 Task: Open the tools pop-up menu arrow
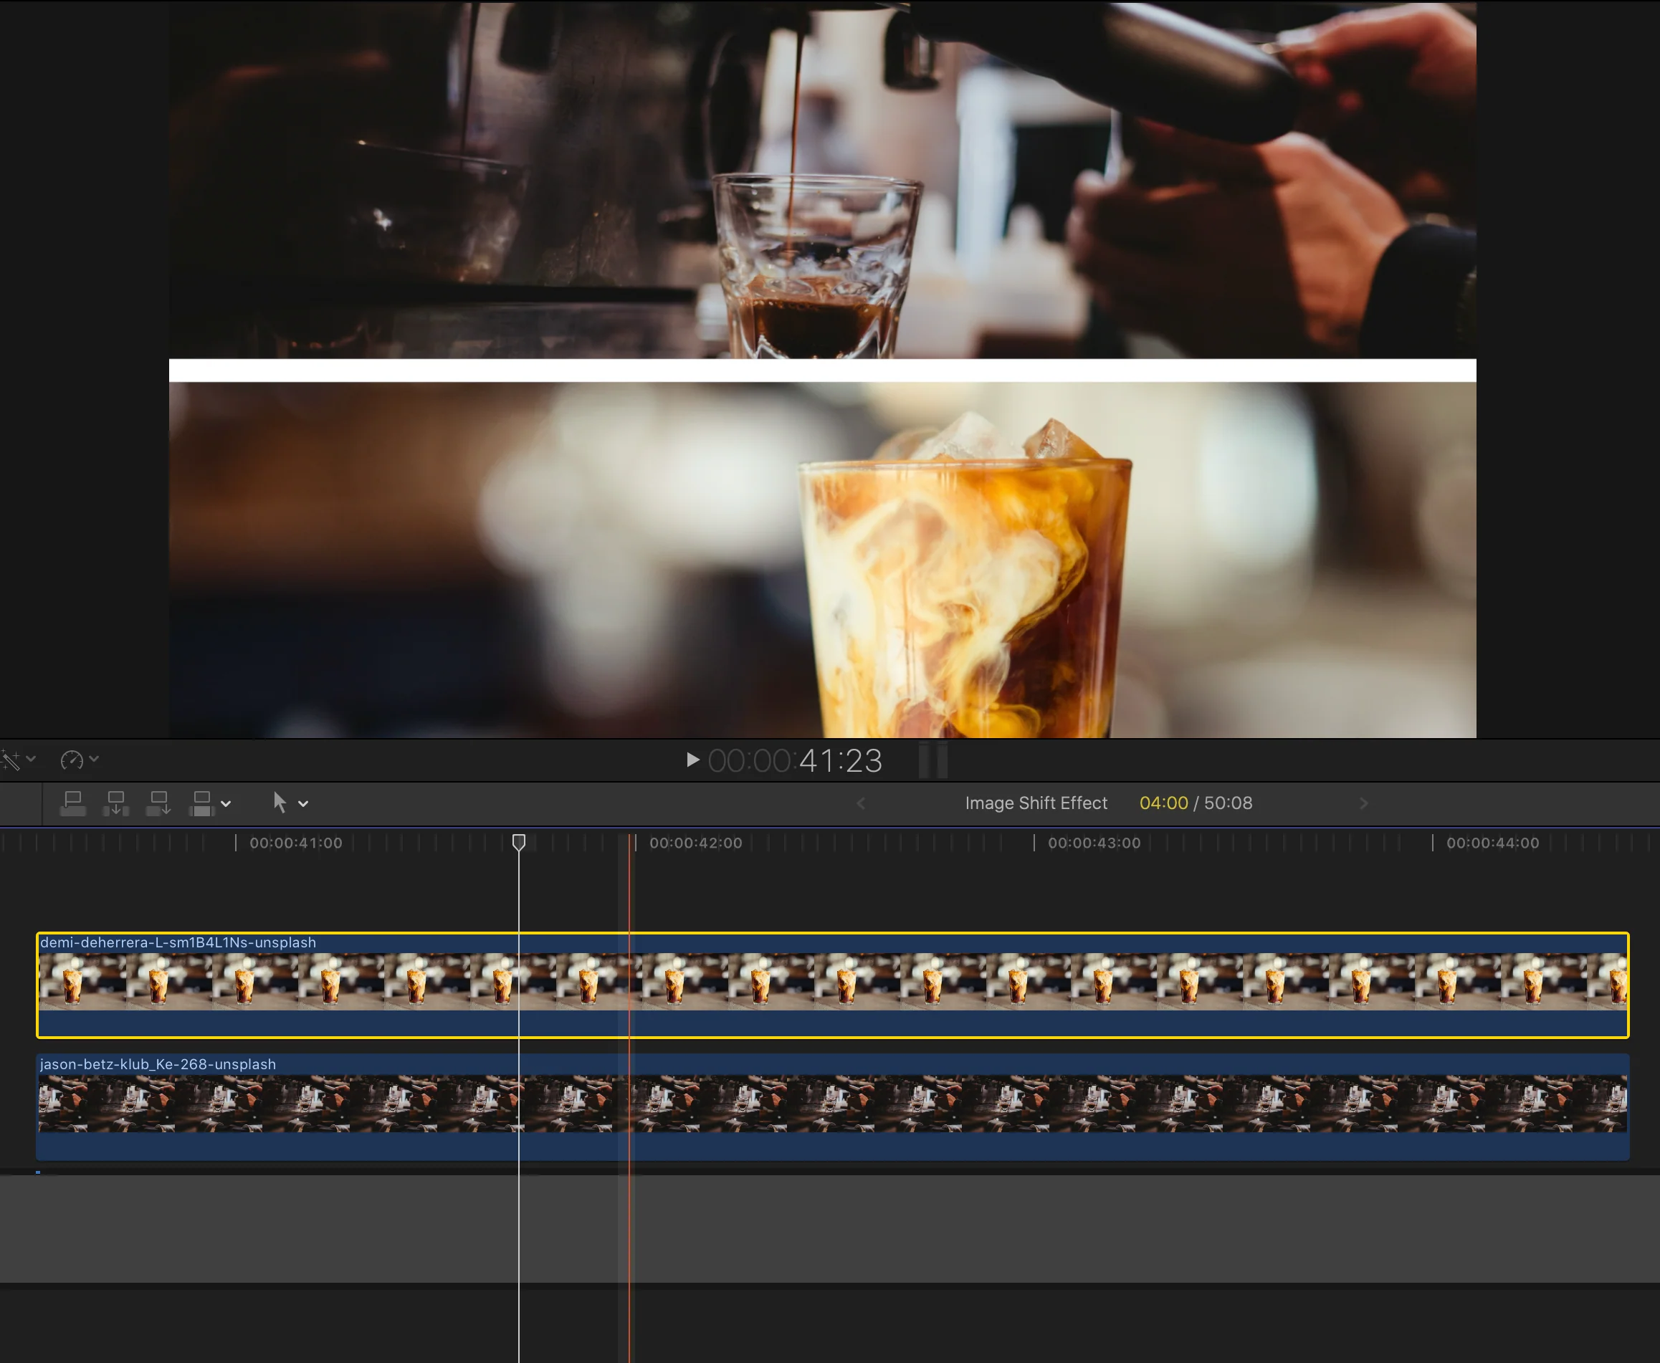[303, 804]
